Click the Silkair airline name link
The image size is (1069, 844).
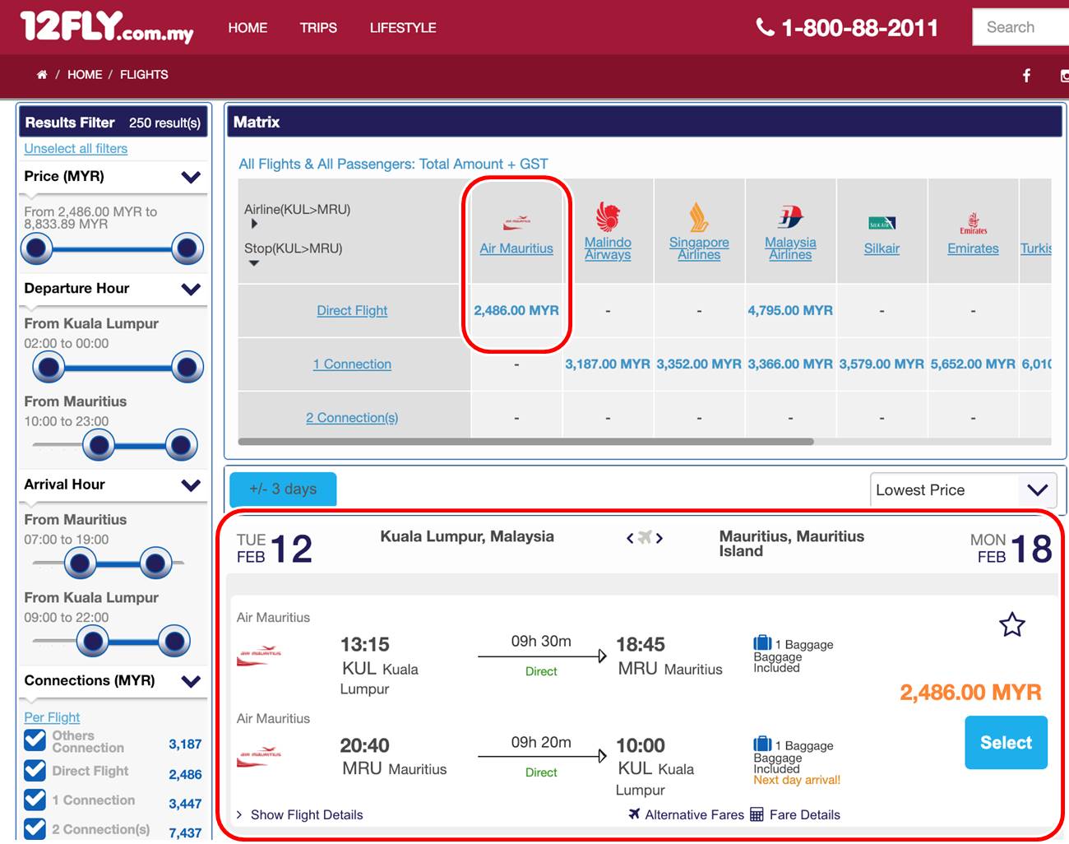882,248
